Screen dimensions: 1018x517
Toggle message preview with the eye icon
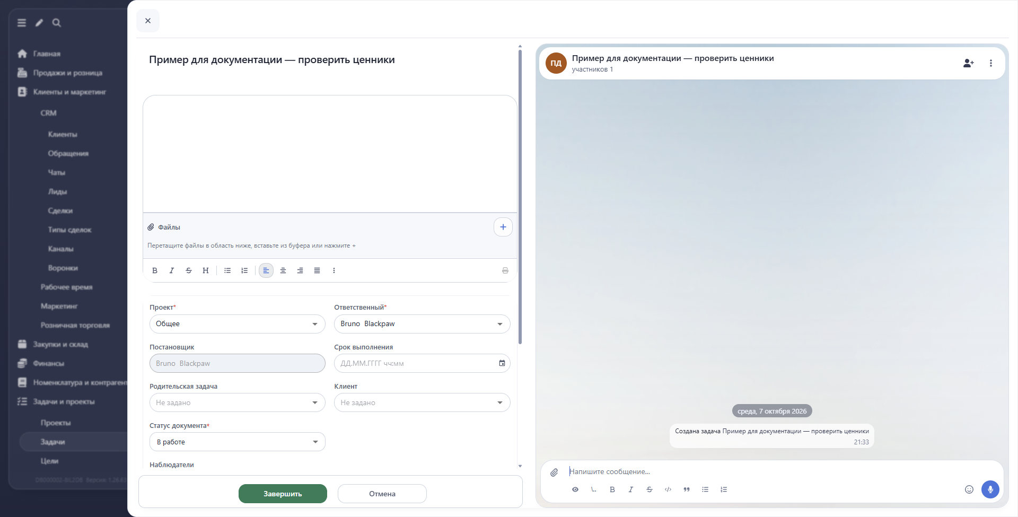click(575, 489)
